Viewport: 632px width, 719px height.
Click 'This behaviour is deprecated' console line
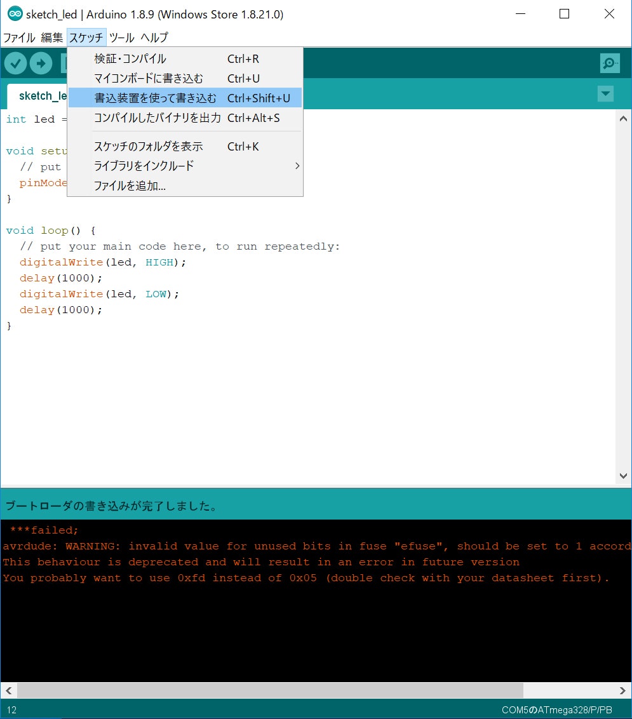pyautogui.click(x=261, y=562)
